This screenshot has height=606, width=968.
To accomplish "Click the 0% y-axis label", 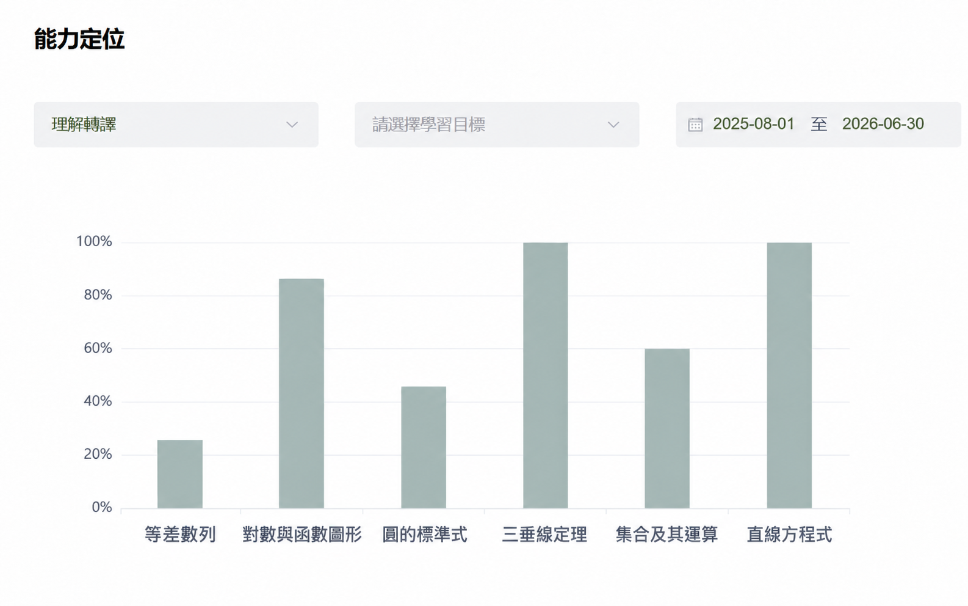I will coord(102,507).
